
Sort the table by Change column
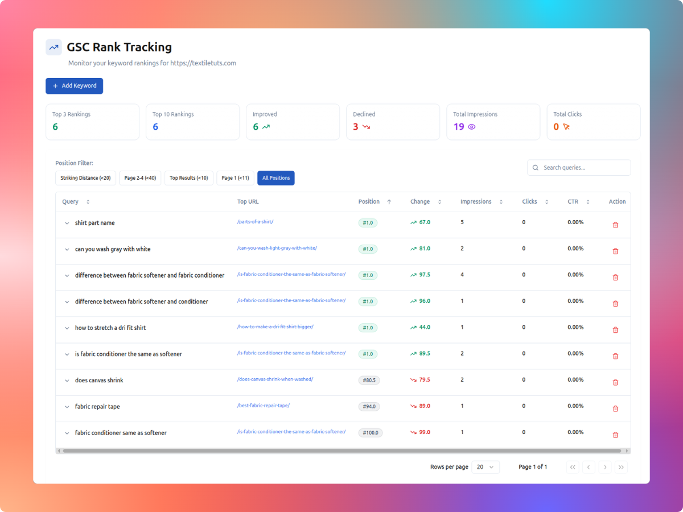[439, 202]
